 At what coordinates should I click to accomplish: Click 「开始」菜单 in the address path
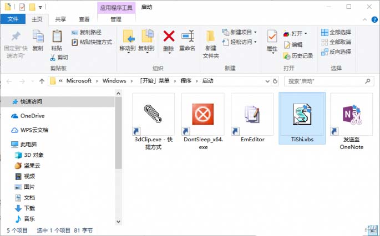click(x=155, y=81)
